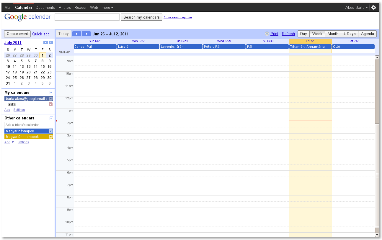Image resolution: width=382 pixels, height=240 pixels.
Task: Open the Show search options link
Action: pos(178,17)
